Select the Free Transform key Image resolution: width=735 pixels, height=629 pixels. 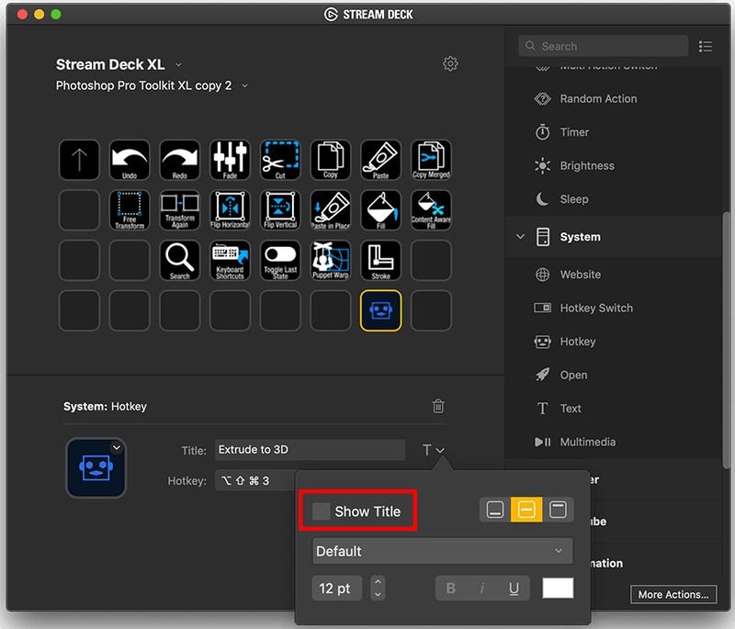[130, 210]
